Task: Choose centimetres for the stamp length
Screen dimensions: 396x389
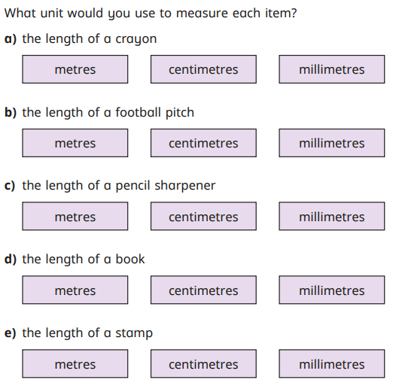Action: pyautogui.click(x=203, y=363)
